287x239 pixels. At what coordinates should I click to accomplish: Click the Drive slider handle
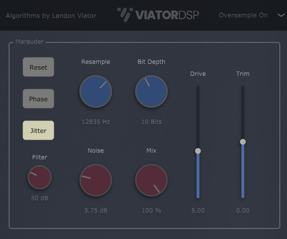click(198, 151)
